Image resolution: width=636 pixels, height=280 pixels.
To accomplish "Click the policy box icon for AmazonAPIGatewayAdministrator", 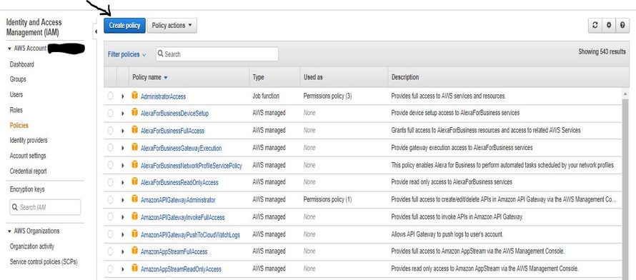I will coord(134,199).
